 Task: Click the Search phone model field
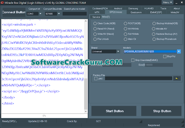click(x=75, y=14)
